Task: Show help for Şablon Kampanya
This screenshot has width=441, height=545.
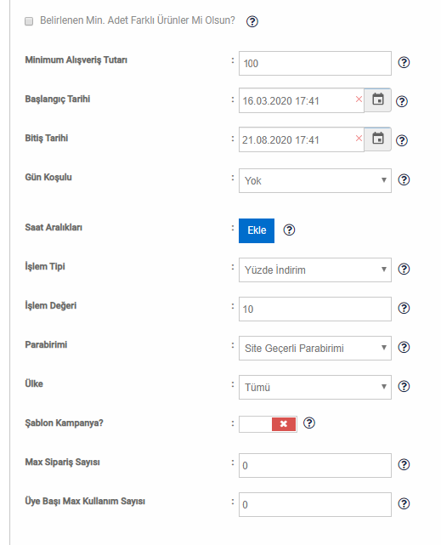Action: 309,423
